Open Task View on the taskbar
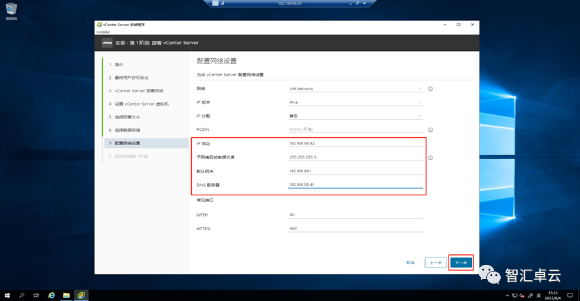 36,296
